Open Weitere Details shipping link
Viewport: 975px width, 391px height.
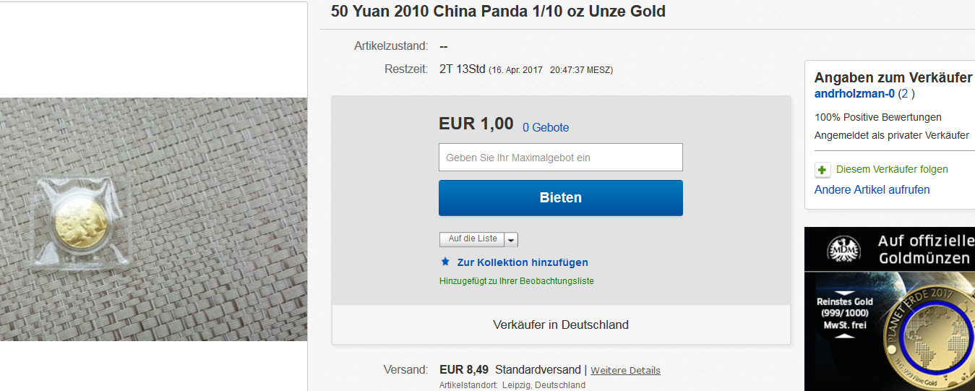coord(625,370)
